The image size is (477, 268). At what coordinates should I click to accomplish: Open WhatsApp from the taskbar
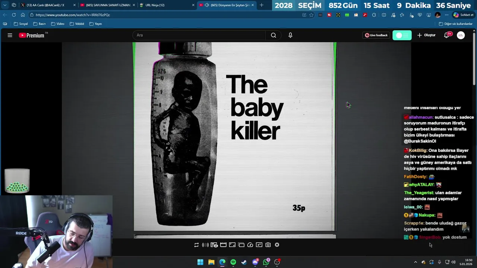coord(266,262)
